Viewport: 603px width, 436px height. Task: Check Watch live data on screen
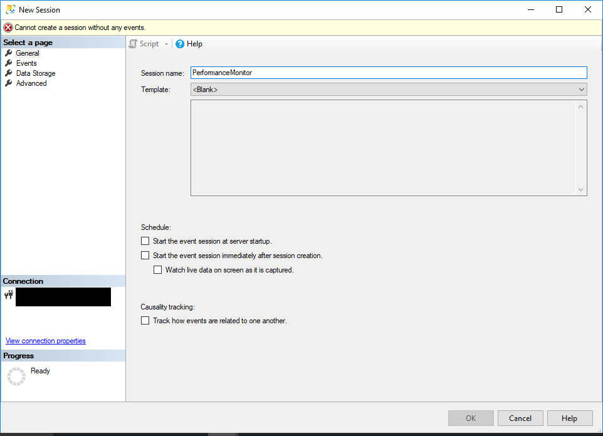point(157,269)
